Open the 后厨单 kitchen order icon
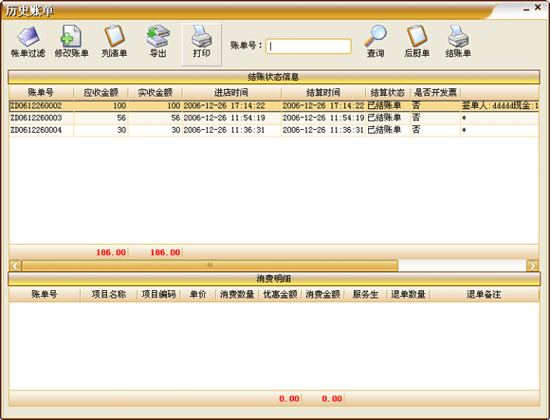550x420 pixels. coord(416,42)
